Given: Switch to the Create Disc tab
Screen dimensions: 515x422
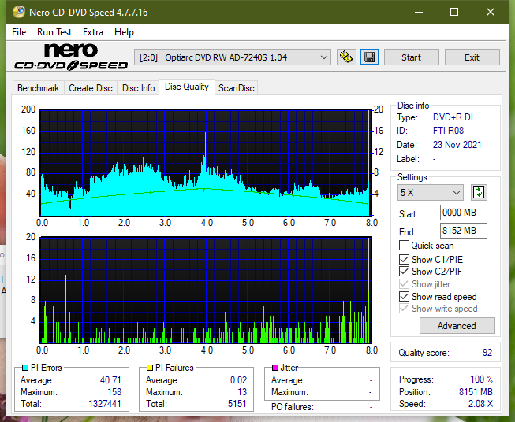Looking at the screenshot, I should (91, 88).
